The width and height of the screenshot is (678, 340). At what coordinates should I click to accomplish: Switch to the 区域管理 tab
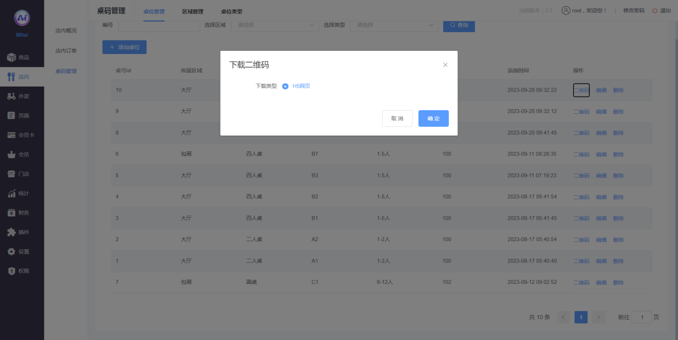pos(193,11)
